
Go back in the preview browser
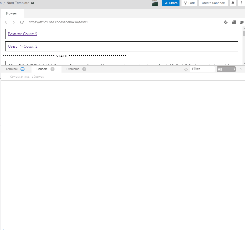pos(6,22)
